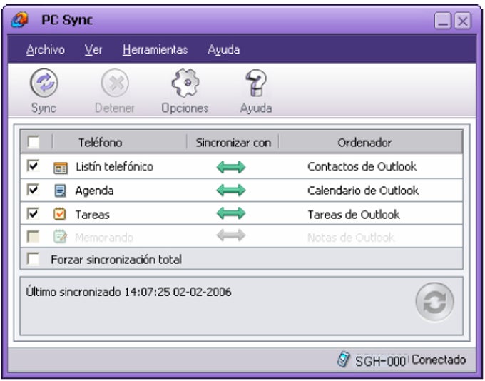This screenshot has height=381, width=485.
Task: Start synchronization with the Sync toolbar icon
Action: [x=44, y=83]
